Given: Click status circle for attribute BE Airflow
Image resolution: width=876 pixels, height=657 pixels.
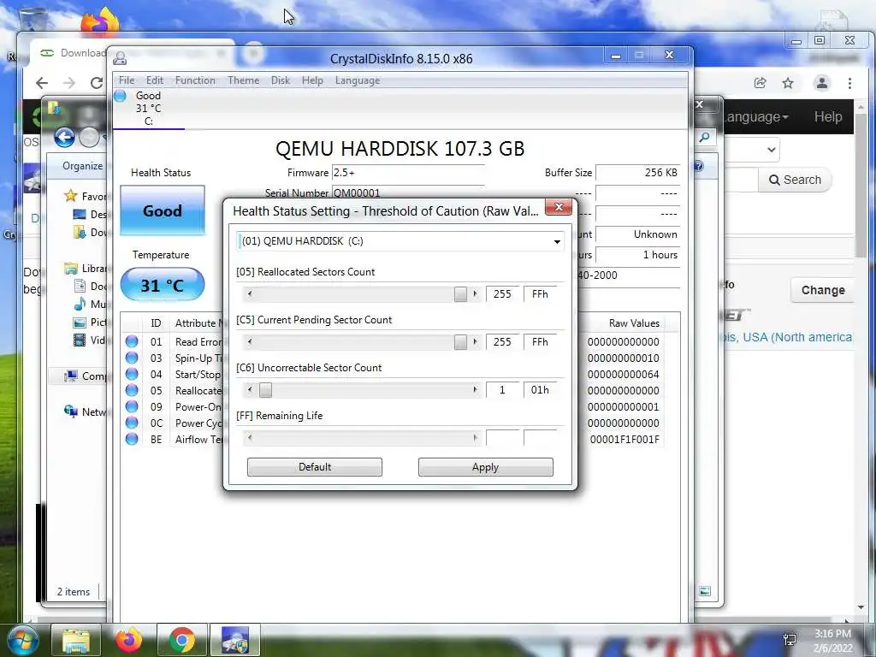Looking at the screenshot, I should (132, 439).
